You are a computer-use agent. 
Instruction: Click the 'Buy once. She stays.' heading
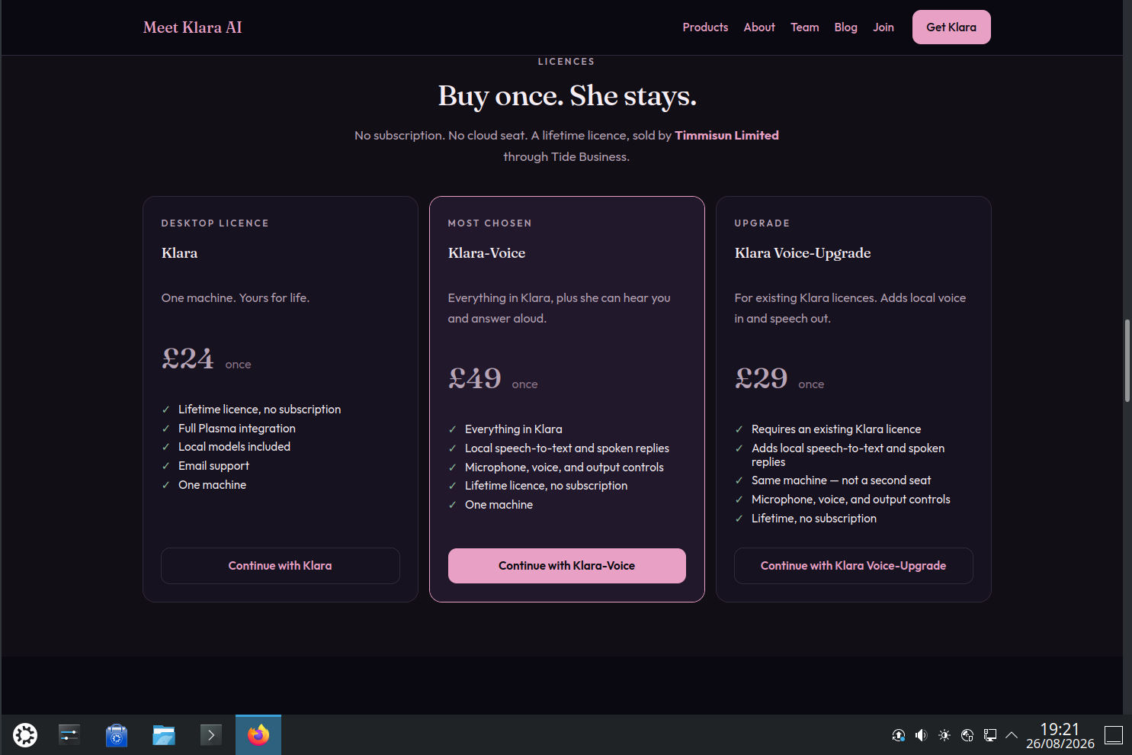(567, 96)
